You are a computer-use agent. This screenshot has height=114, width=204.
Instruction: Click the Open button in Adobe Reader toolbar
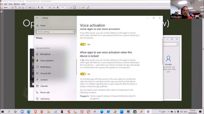pyautogui.click(x=4, y=8)
